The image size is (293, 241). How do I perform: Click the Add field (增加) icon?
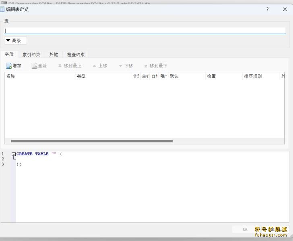9,65
